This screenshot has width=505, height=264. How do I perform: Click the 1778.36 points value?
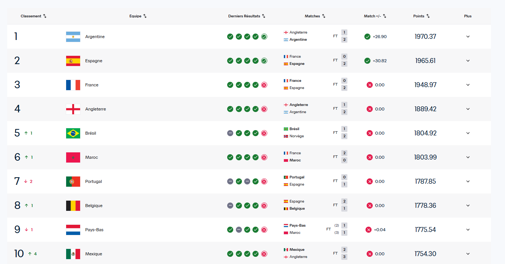click(425, 206)
